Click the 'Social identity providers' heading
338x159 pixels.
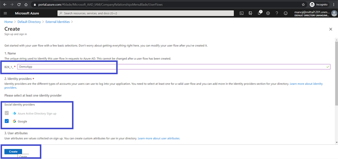coord(19,105)
